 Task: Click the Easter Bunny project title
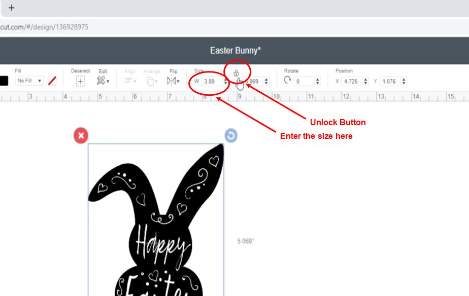[236, 51]
